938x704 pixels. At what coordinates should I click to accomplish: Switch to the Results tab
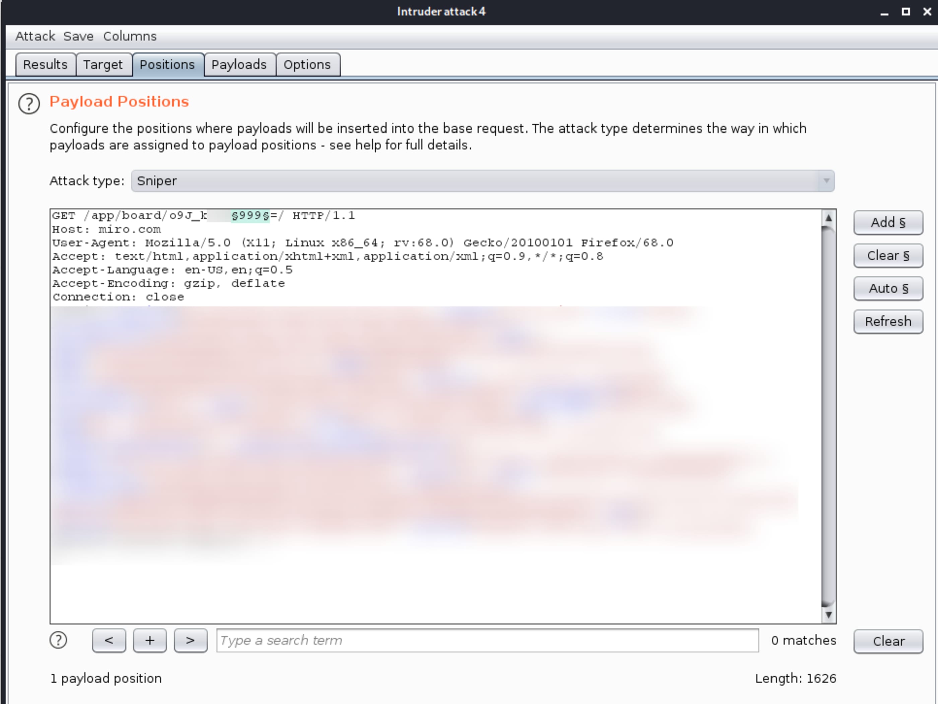click(x=45, y=64)
